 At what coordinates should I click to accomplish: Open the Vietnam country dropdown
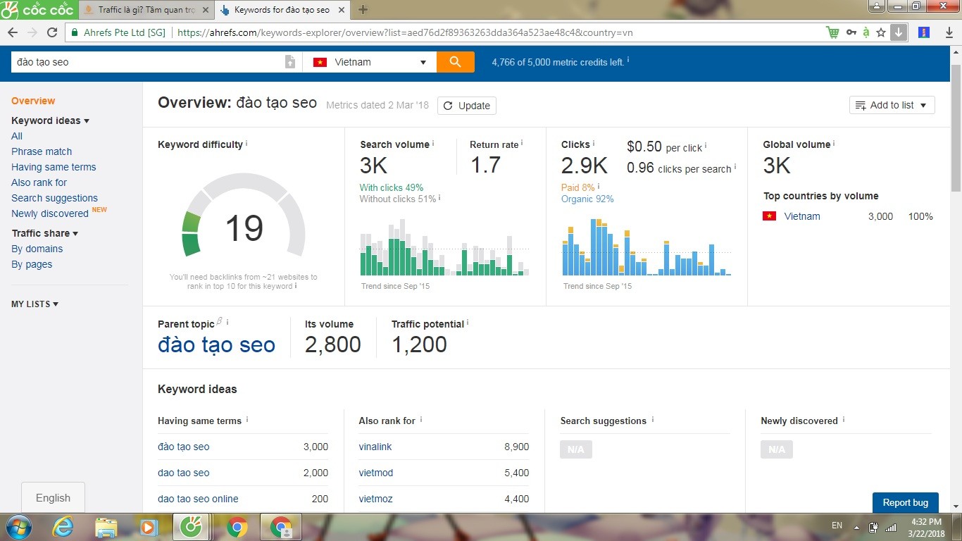point(369,62)
